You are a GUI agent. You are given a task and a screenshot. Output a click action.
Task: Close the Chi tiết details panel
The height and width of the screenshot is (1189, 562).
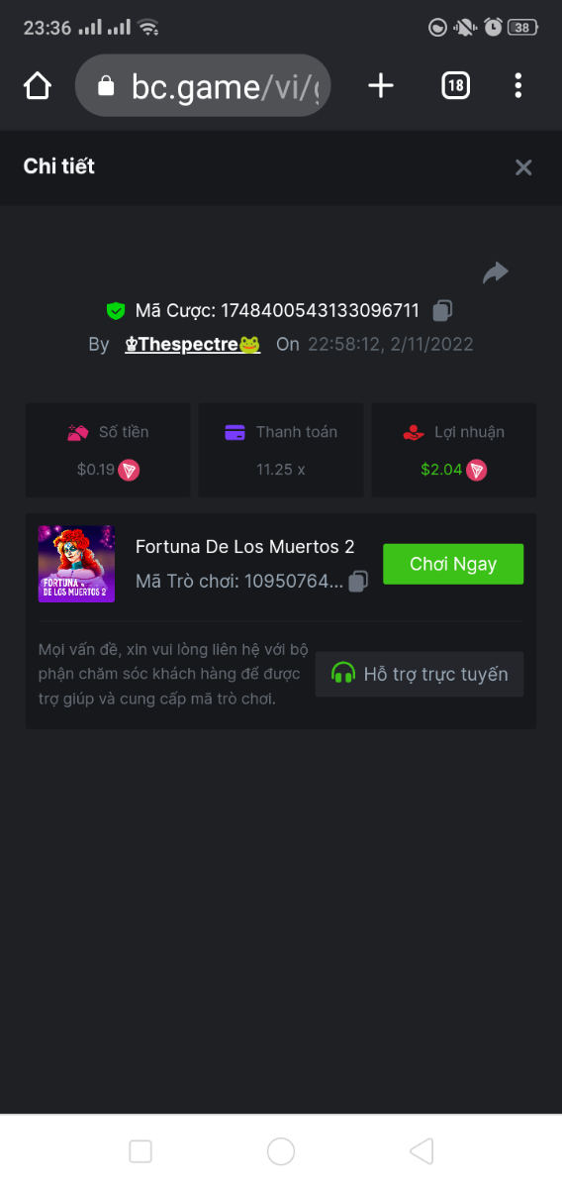tap(523, 167)
